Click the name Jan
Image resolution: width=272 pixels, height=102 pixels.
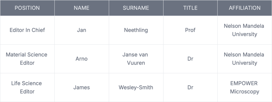point(82,30)
